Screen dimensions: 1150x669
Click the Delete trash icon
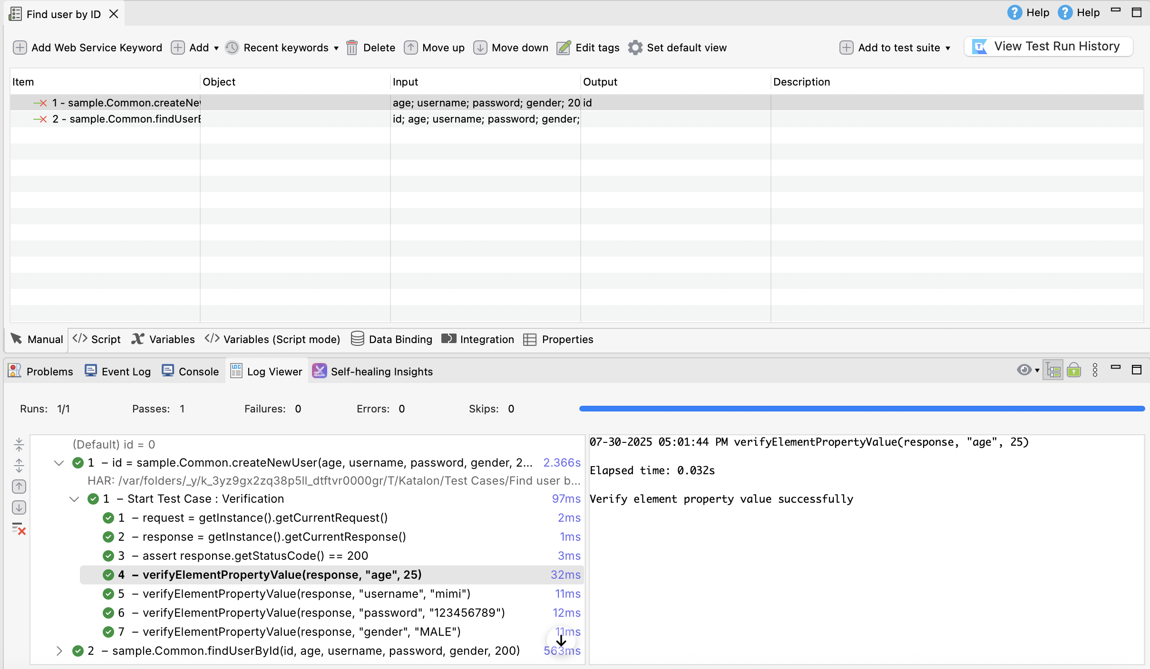tap(352, 48)
